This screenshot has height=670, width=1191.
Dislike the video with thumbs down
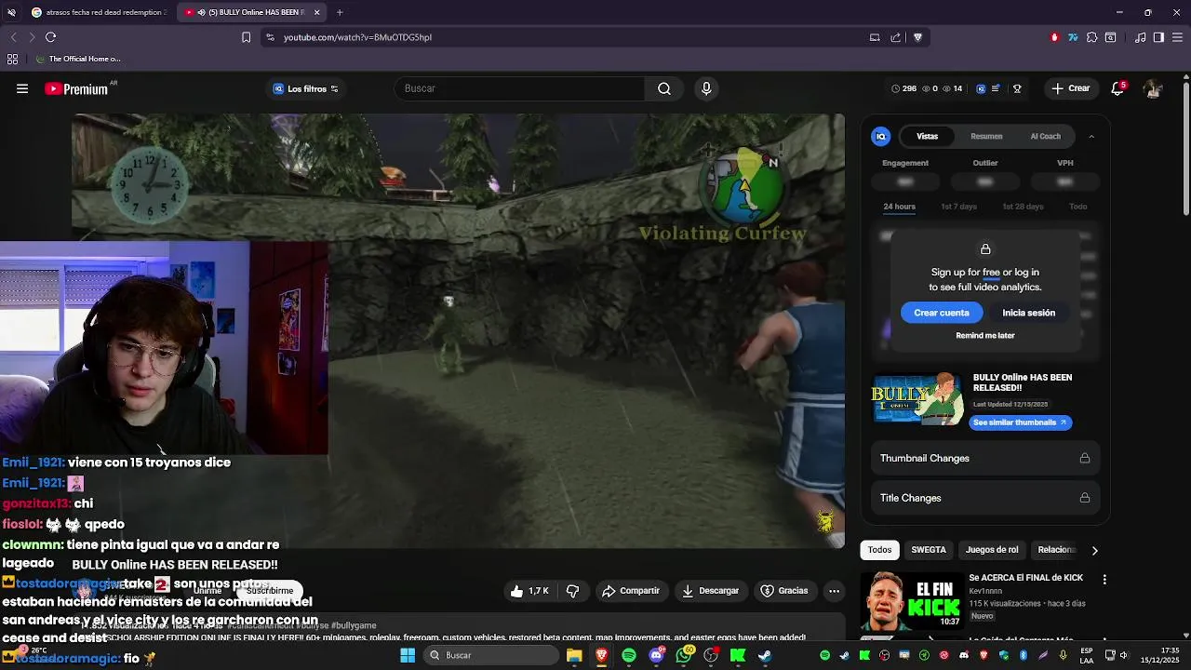coord(572,591)
